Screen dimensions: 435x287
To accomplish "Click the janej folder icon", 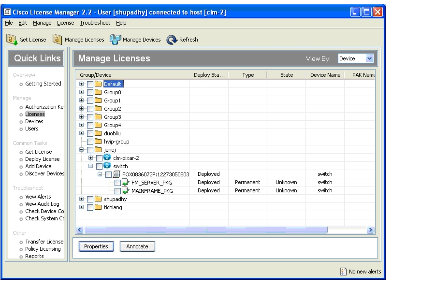I will click(98, 150).
